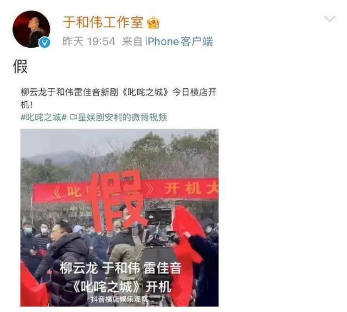Expand the post options chevron at top right
347x312 pixels.
[330, 19]
